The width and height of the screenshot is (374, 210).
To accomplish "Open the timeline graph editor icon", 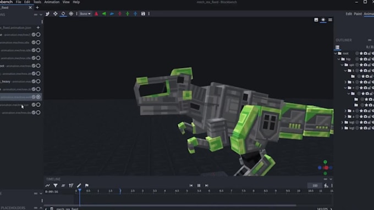I will 48,185.
